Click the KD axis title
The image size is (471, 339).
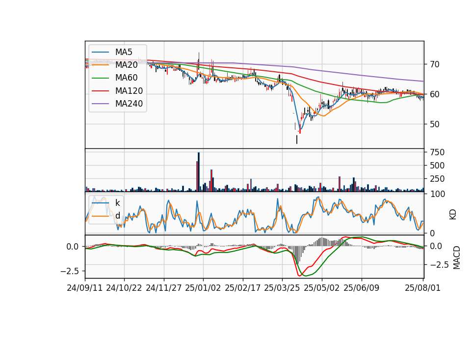pyautogui.click(x=453, y=215)
